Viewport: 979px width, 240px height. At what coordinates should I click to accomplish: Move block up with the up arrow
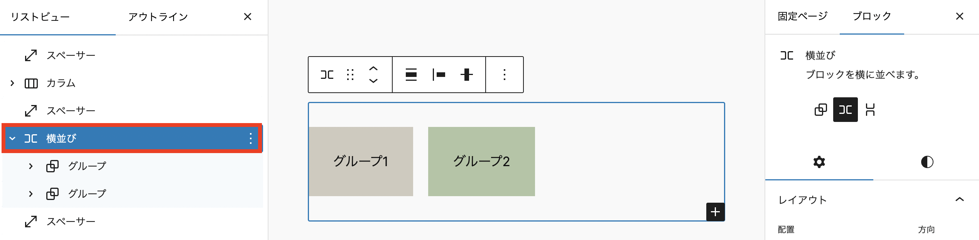pyautogui.click(x=373, y=68)
